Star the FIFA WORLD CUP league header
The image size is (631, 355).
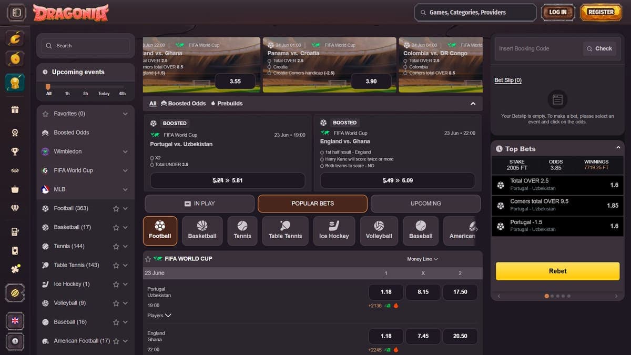pyautogui.click(x=148, y=259)
